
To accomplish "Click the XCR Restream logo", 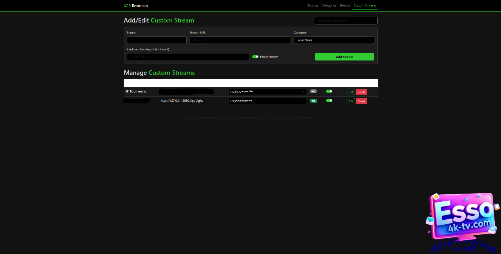I will click(x=136, y=6).
